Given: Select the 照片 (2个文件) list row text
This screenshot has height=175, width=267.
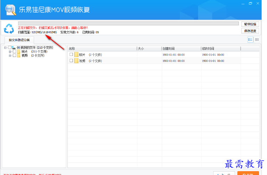Looking at the screenshot, I should [90, 55].
